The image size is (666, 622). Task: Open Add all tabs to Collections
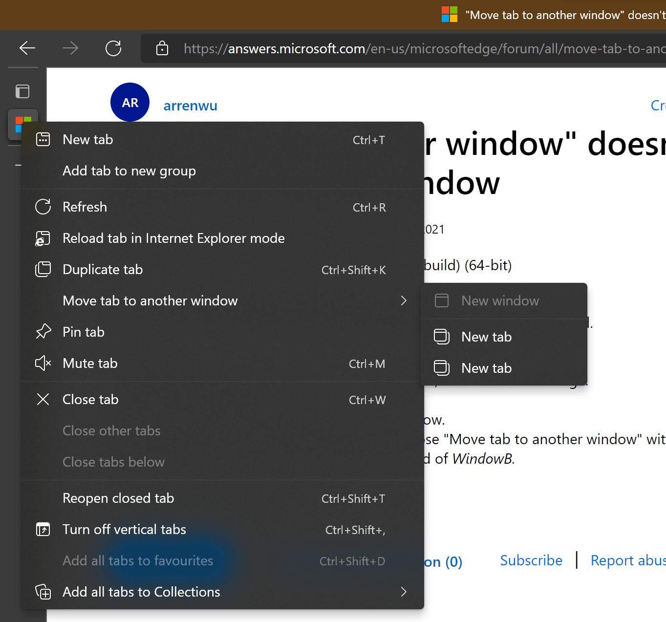point(223,592)
